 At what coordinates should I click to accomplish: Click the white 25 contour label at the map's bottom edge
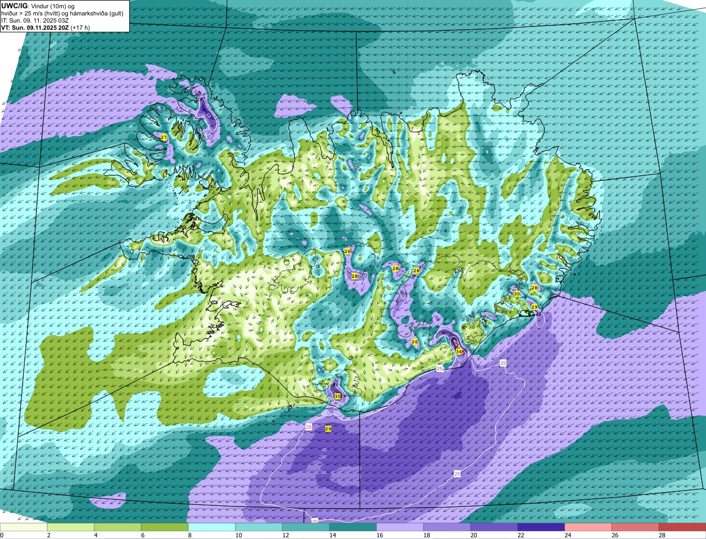(314, 521)
